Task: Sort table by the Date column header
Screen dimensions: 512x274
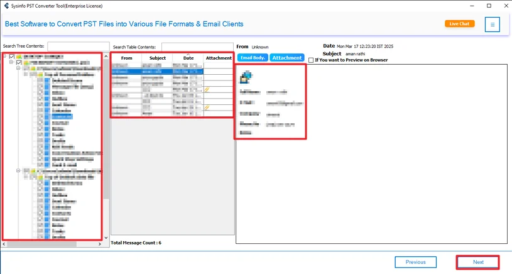Action: pos(188,58)
